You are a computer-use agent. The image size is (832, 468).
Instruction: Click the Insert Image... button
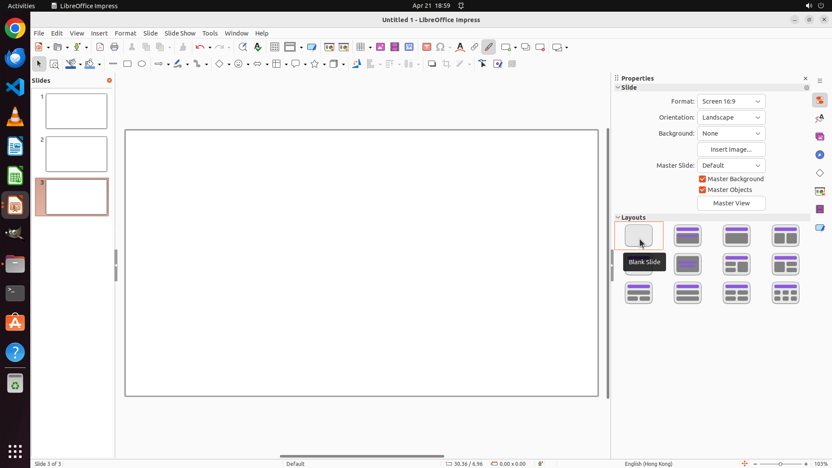pos(731,149)
